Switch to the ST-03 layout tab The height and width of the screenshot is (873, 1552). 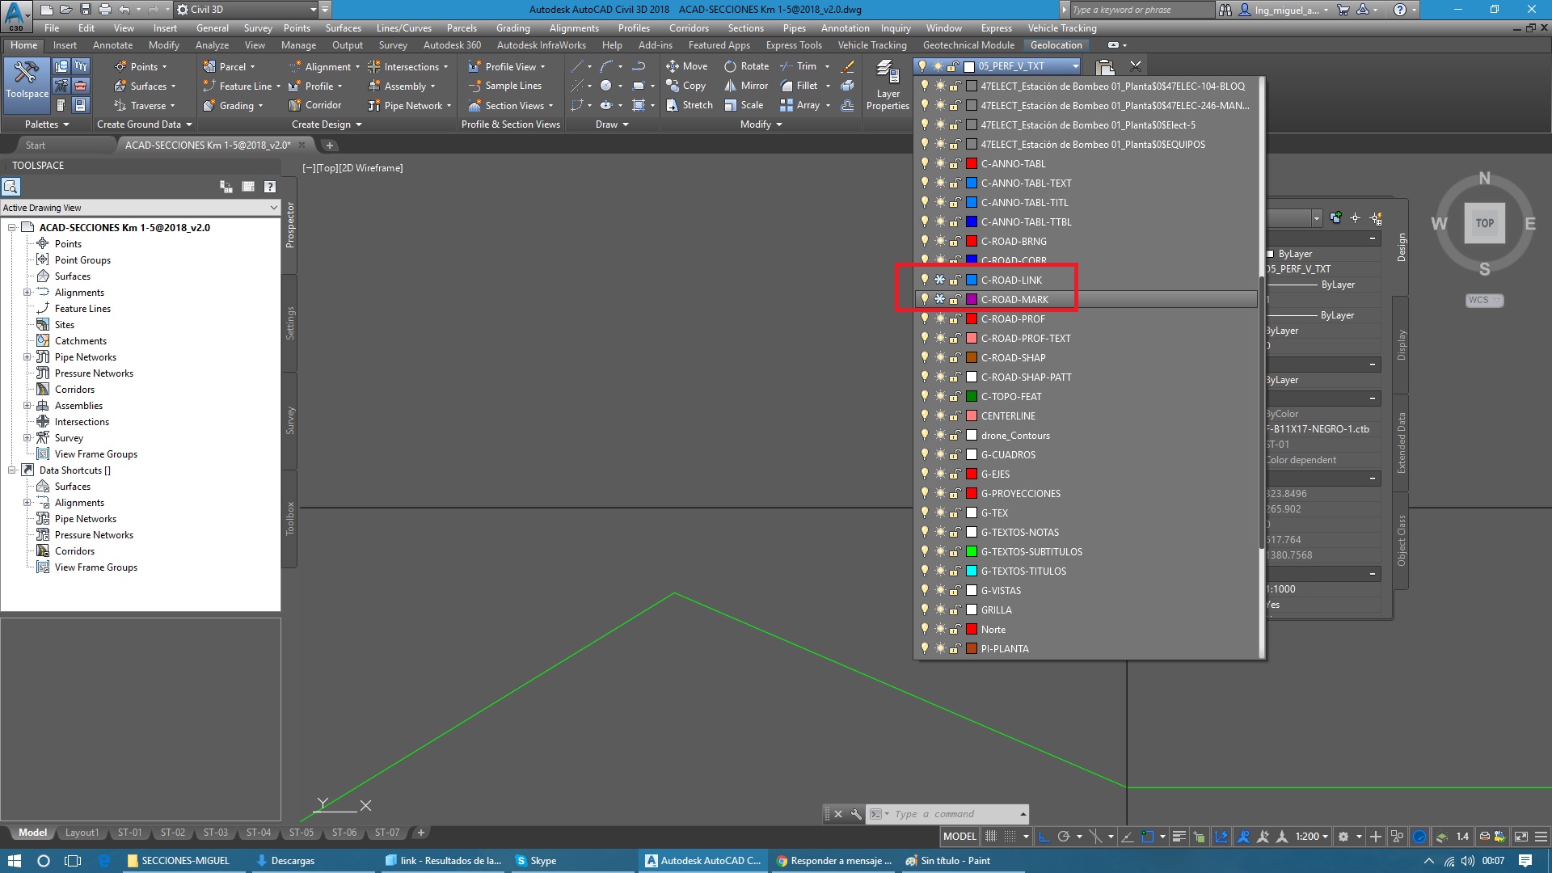pyautogui.click(x=215, y=833)
